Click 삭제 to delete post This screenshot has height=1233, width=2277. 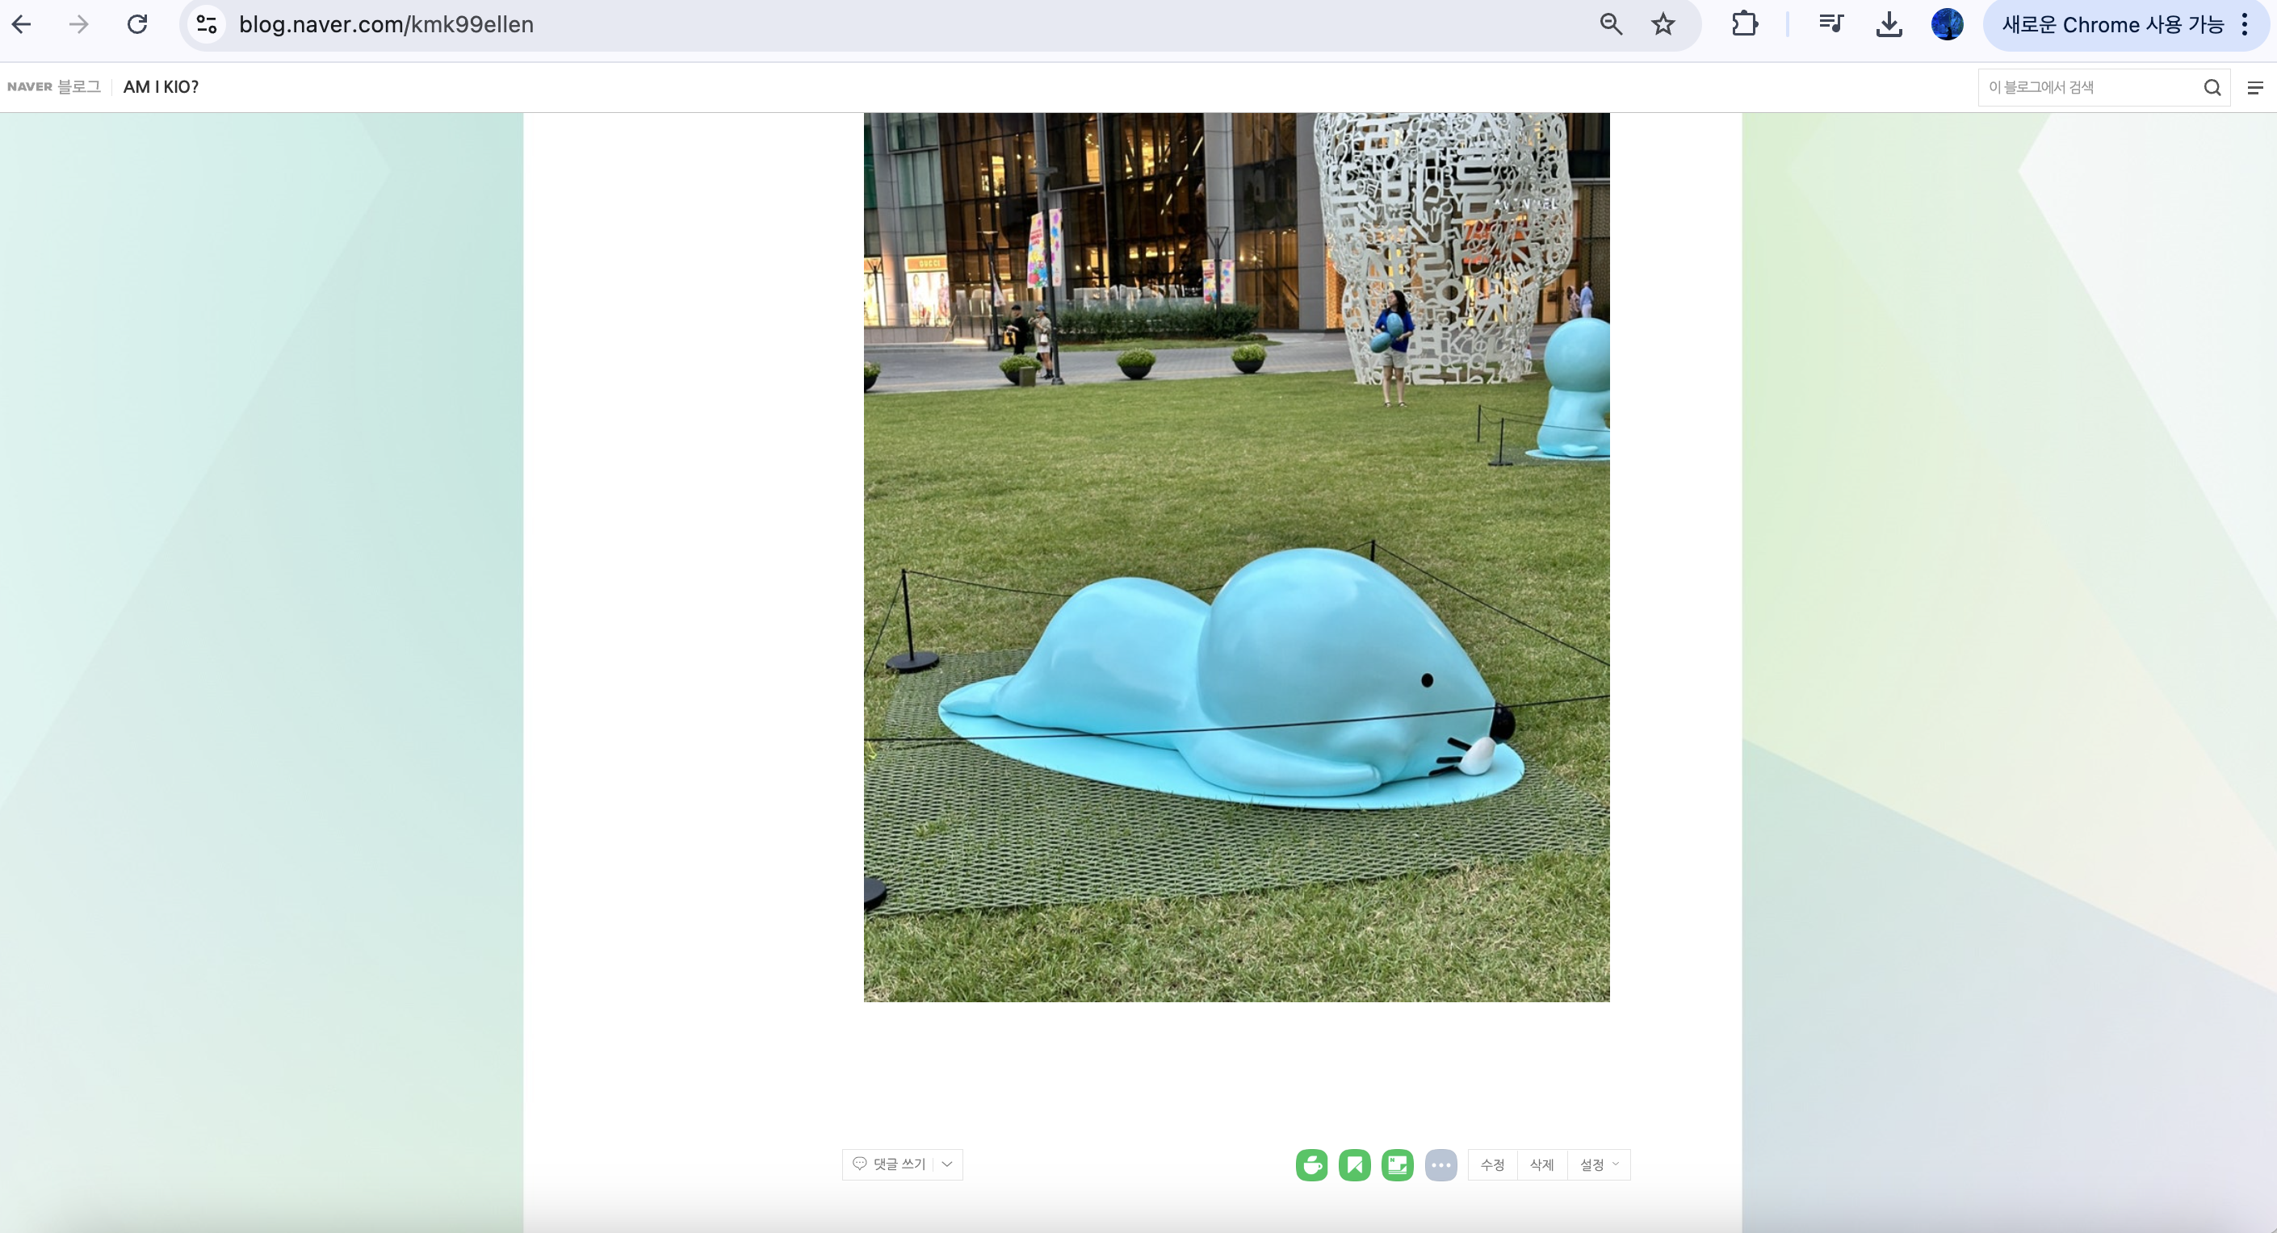tap(1541, 1164)
